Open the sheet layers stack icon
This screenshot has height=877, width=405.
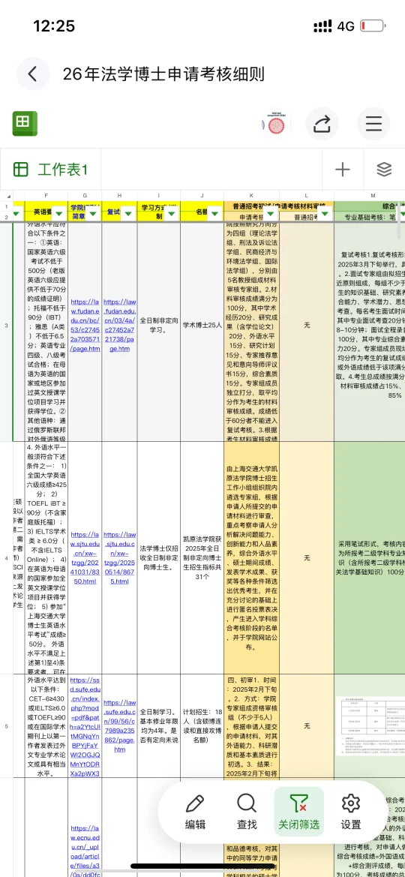coord(384,170)
